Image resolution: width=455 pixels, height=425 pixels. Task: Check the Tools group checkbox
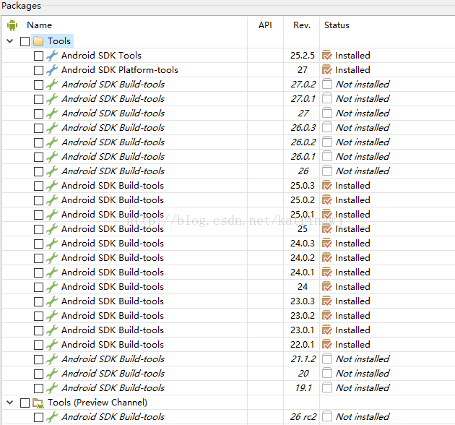point(25,41)
